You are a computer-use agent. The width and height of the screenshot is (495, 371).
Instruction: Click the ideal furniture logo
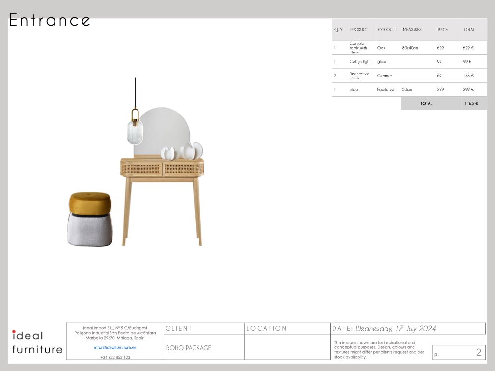(x=37, y=343)
